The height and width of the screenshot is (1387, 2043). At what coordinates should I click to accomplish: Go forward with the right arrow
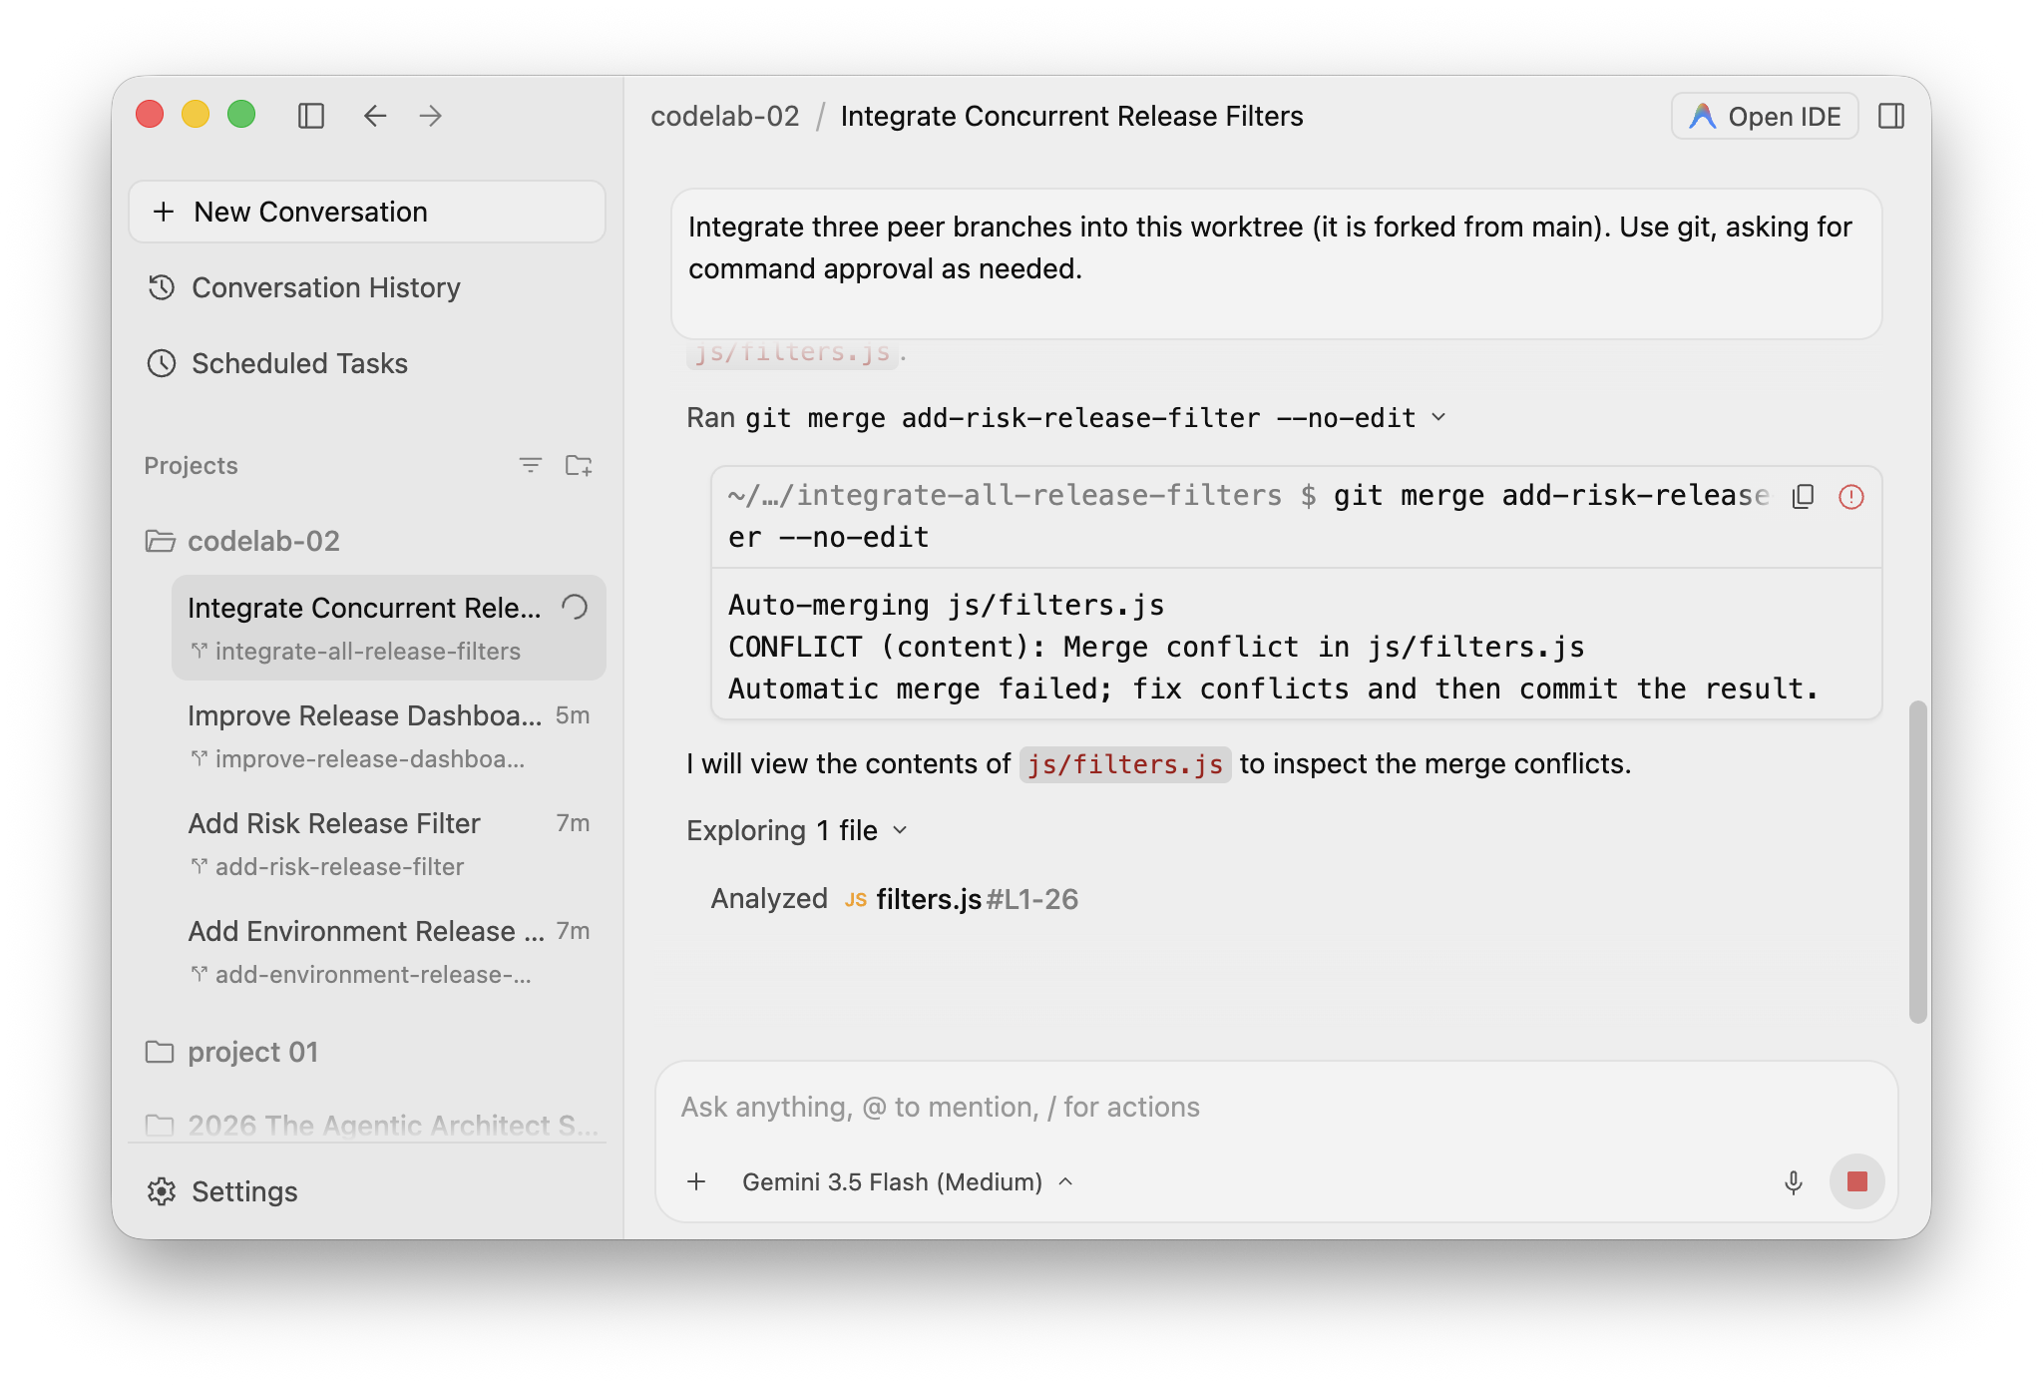point(431,116)
